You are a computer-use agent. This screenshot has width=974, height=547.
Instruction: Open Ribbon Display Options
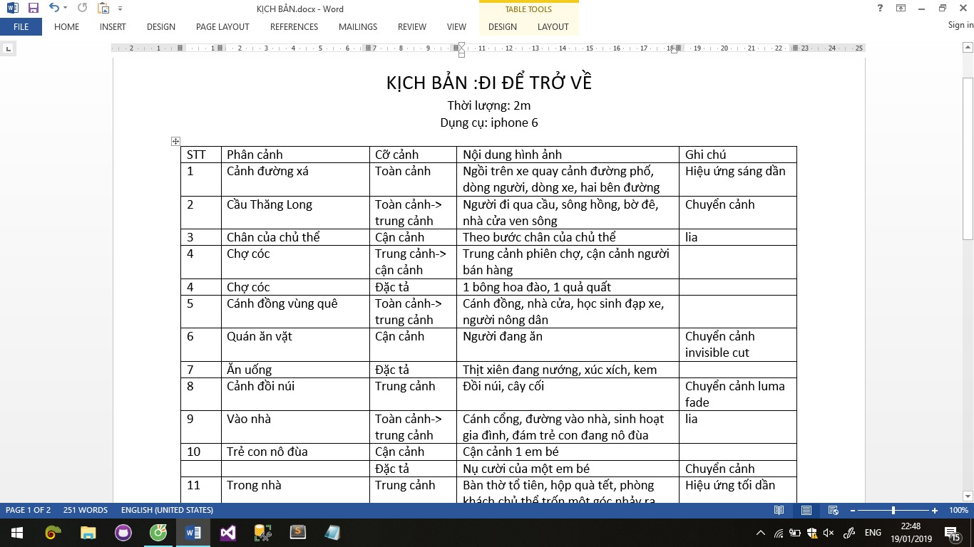pos(901,9)
